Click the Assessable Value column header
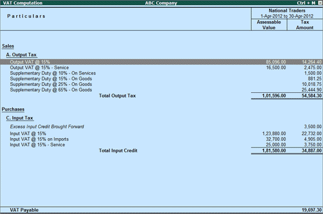323x214 pixels. [269, 25]
